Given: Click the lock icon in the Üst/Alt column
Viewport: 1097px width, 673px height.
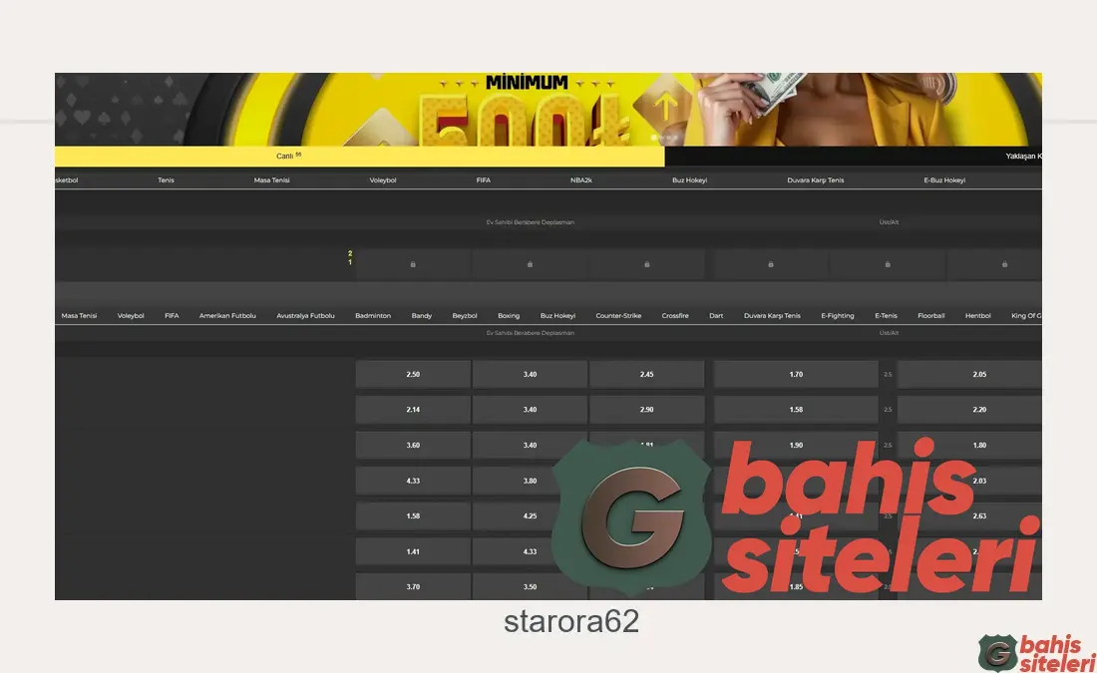Looking at the screenshot, I should coord(887,263).
